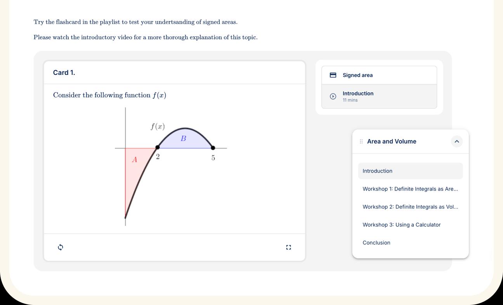Click the point at x equals 5
The height and width of the screenshot is (305, 503).
(213, 148)
